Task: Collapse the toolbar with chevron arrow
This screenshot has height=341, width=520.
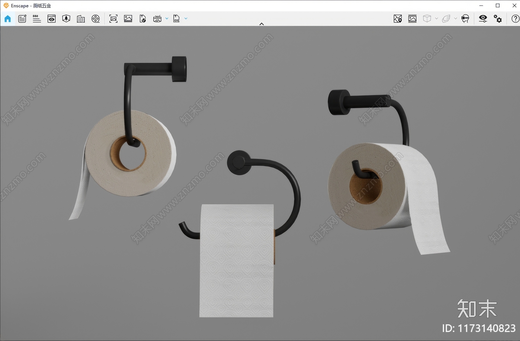Action: click(261, 24)
